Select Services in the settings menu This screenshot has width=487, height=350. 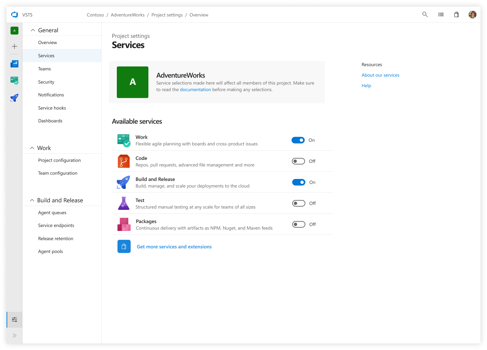tap(62, 56)
